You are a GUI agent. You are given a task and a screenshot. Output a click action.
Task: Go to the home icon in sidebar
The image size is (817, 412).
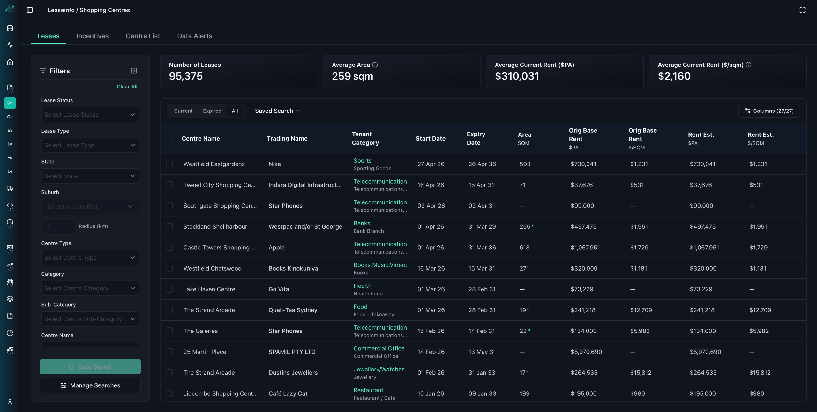10,62
